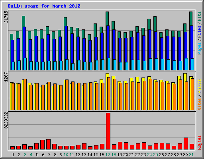Image resolution: width=204 pixels, height=159 pixels.
Task: Click the top panel's axis value 21715
Action: [6, 17]
